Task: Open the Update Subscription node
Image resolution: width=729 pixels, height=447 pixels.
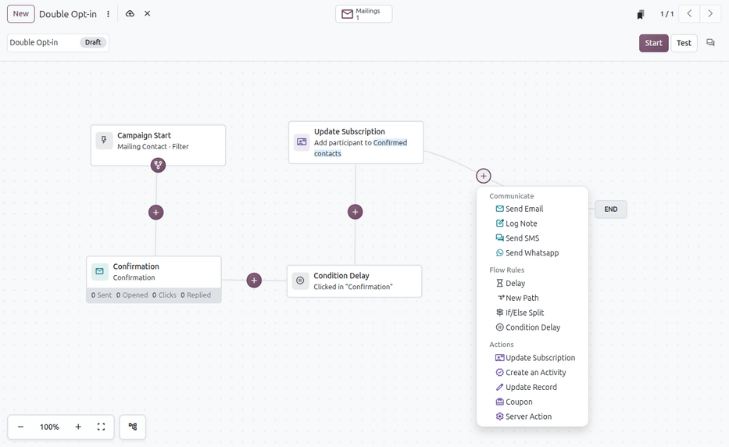Action: (x=356, y=142)
